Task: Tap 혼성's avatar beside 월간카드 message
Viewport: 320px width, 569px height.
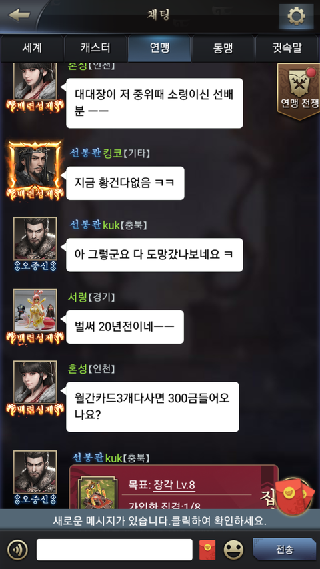Action: click(35, 382)
